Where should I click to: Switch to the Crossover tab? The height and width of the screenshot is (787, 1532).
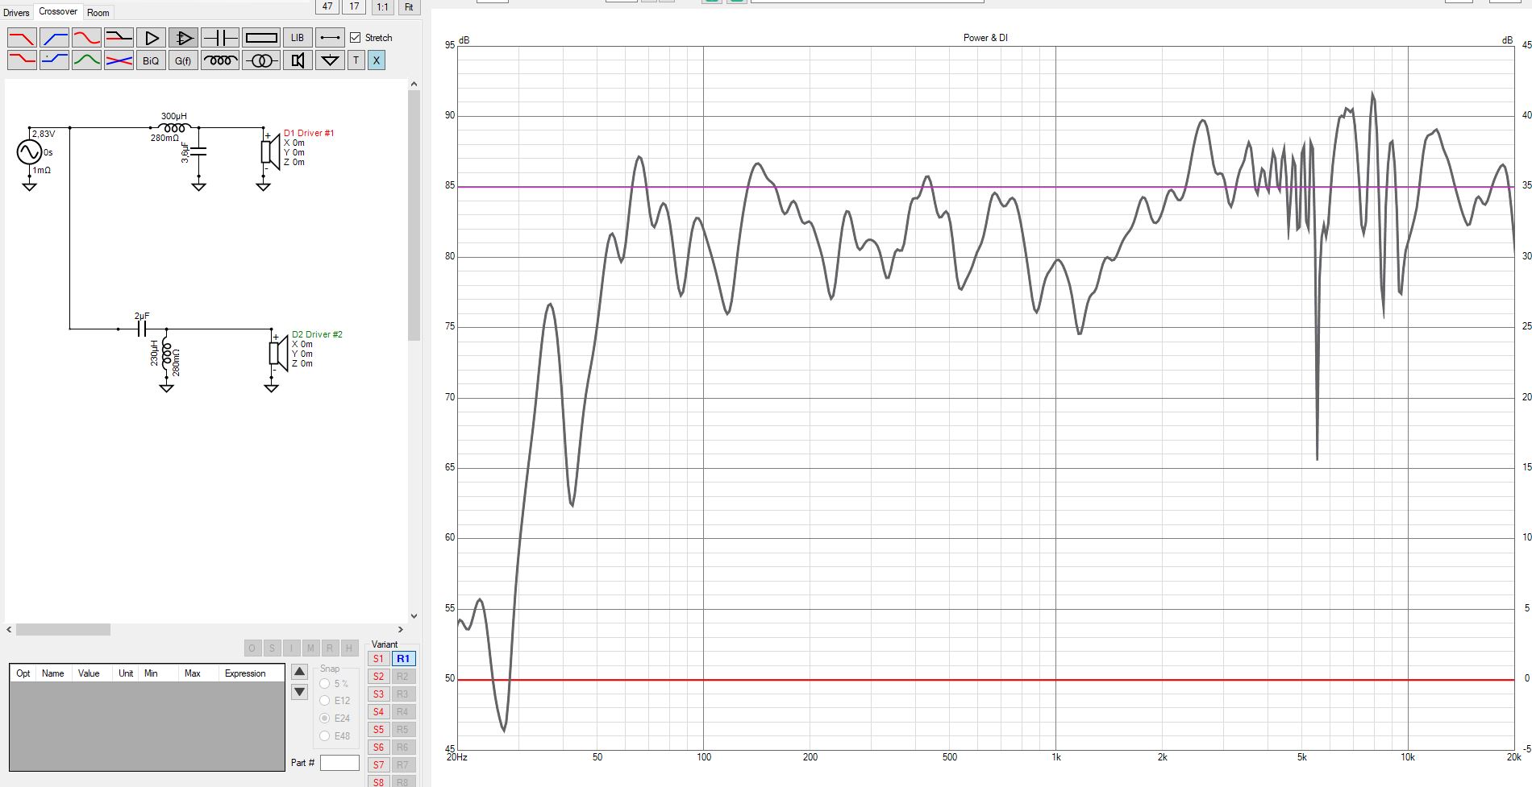[x=58, y=11]
